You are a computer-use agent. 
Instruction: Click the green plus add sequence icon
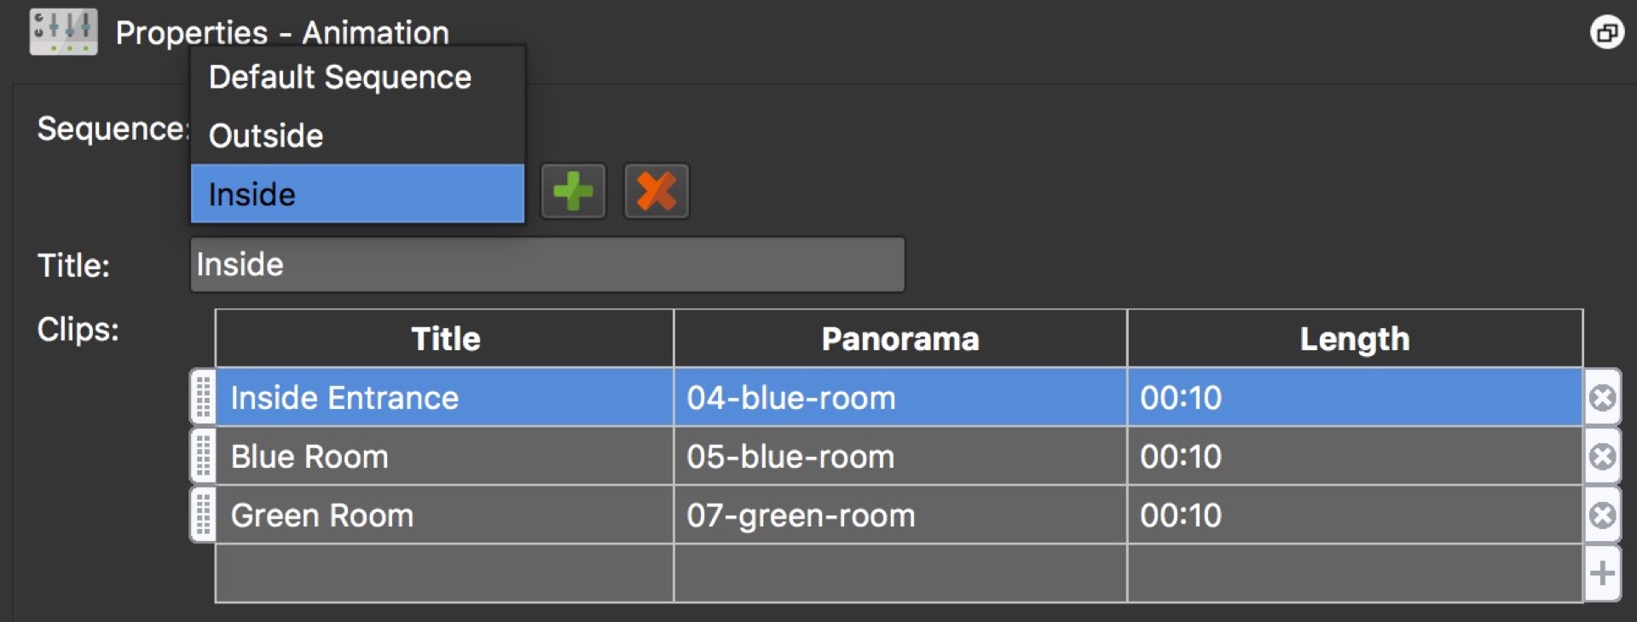click(x=573, y=191)
